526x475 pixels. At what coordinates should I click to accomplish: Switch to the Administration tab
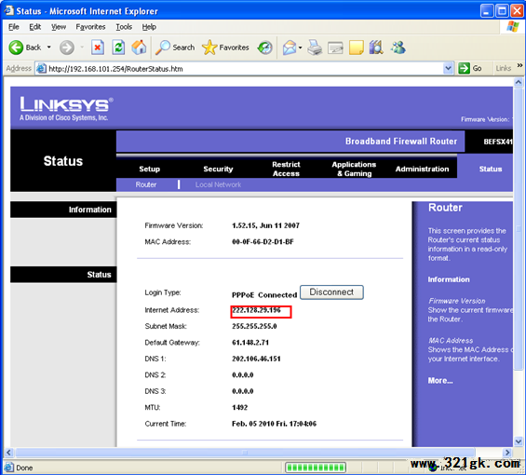coord(422,169)
